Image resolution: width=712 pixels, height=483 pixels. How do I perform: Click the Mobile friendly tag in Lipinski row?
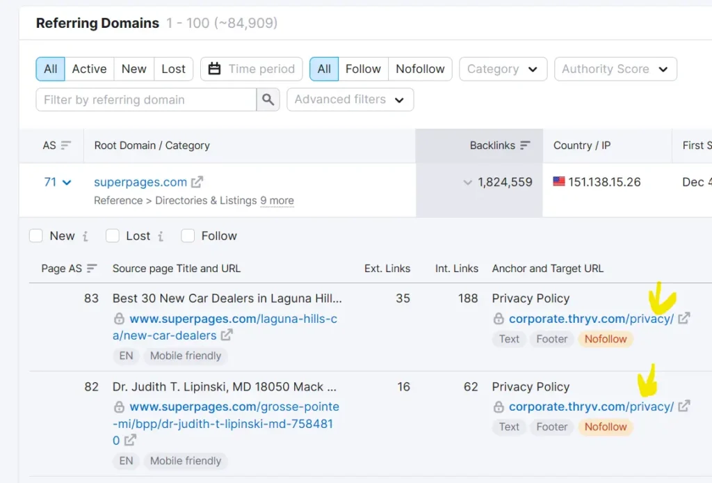click(x=186, y=461)
